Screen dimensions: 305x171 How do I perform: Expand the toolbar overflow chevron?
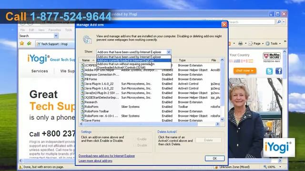285,41
